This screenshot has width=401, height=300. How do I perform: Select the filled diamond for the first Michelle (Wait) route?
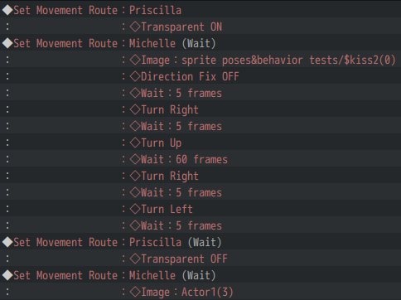click(7, 43)
